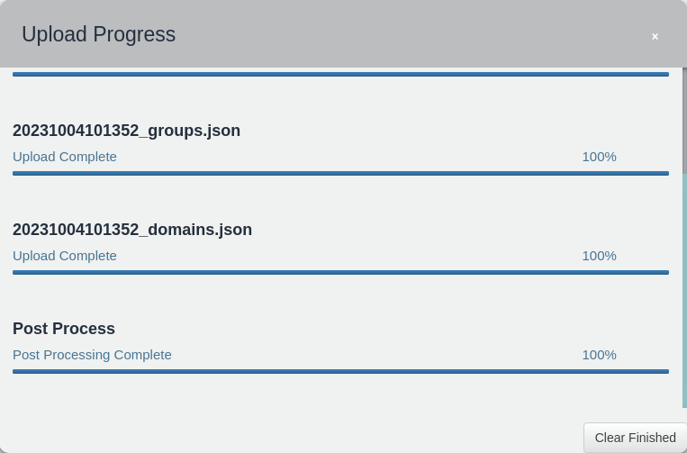The height and width of the screenshot is (453, 687).
Task: Select the 20231004101352_domains.json file name
Action: click(x=132, y=230)
